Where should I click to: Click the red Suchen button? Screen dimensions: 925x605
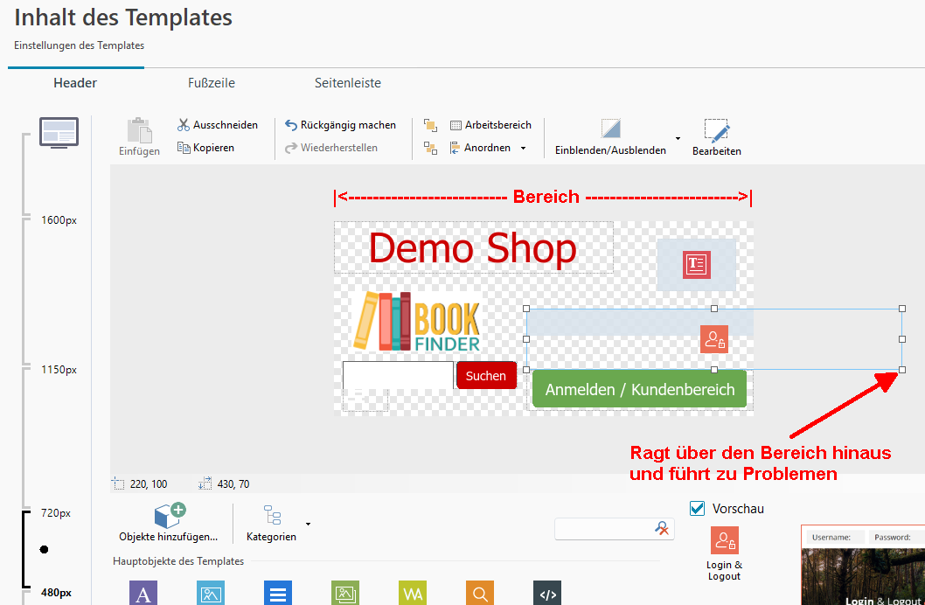point(486,376)
